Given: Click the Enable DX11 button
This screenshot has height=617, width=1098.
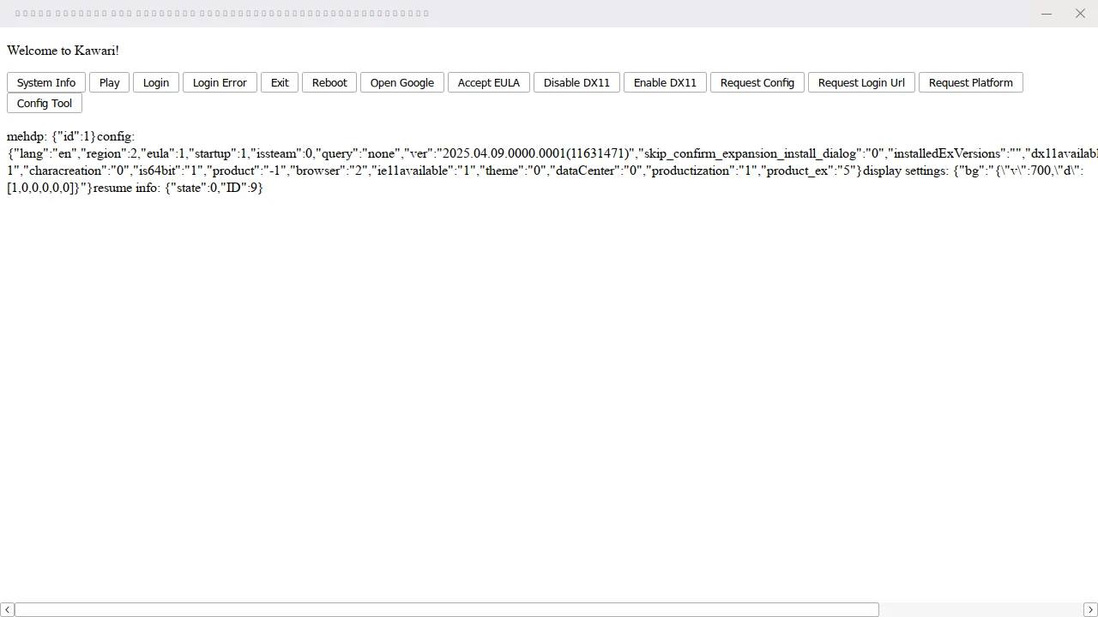Looking at the screenshot, I should pyautogui.click(x=665, y=82).
